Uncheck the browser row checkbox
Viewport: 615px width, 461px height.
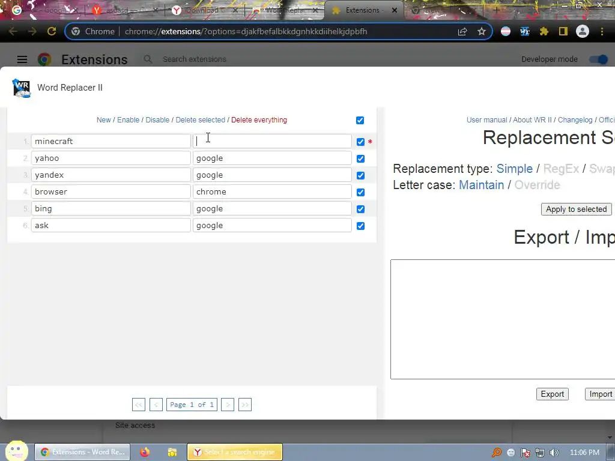pos(360,193)
